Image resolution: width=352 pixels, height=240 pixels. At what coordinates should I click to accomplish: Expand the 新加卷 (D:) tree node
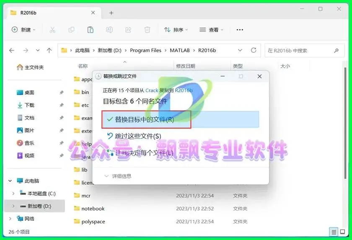point(13,206)
